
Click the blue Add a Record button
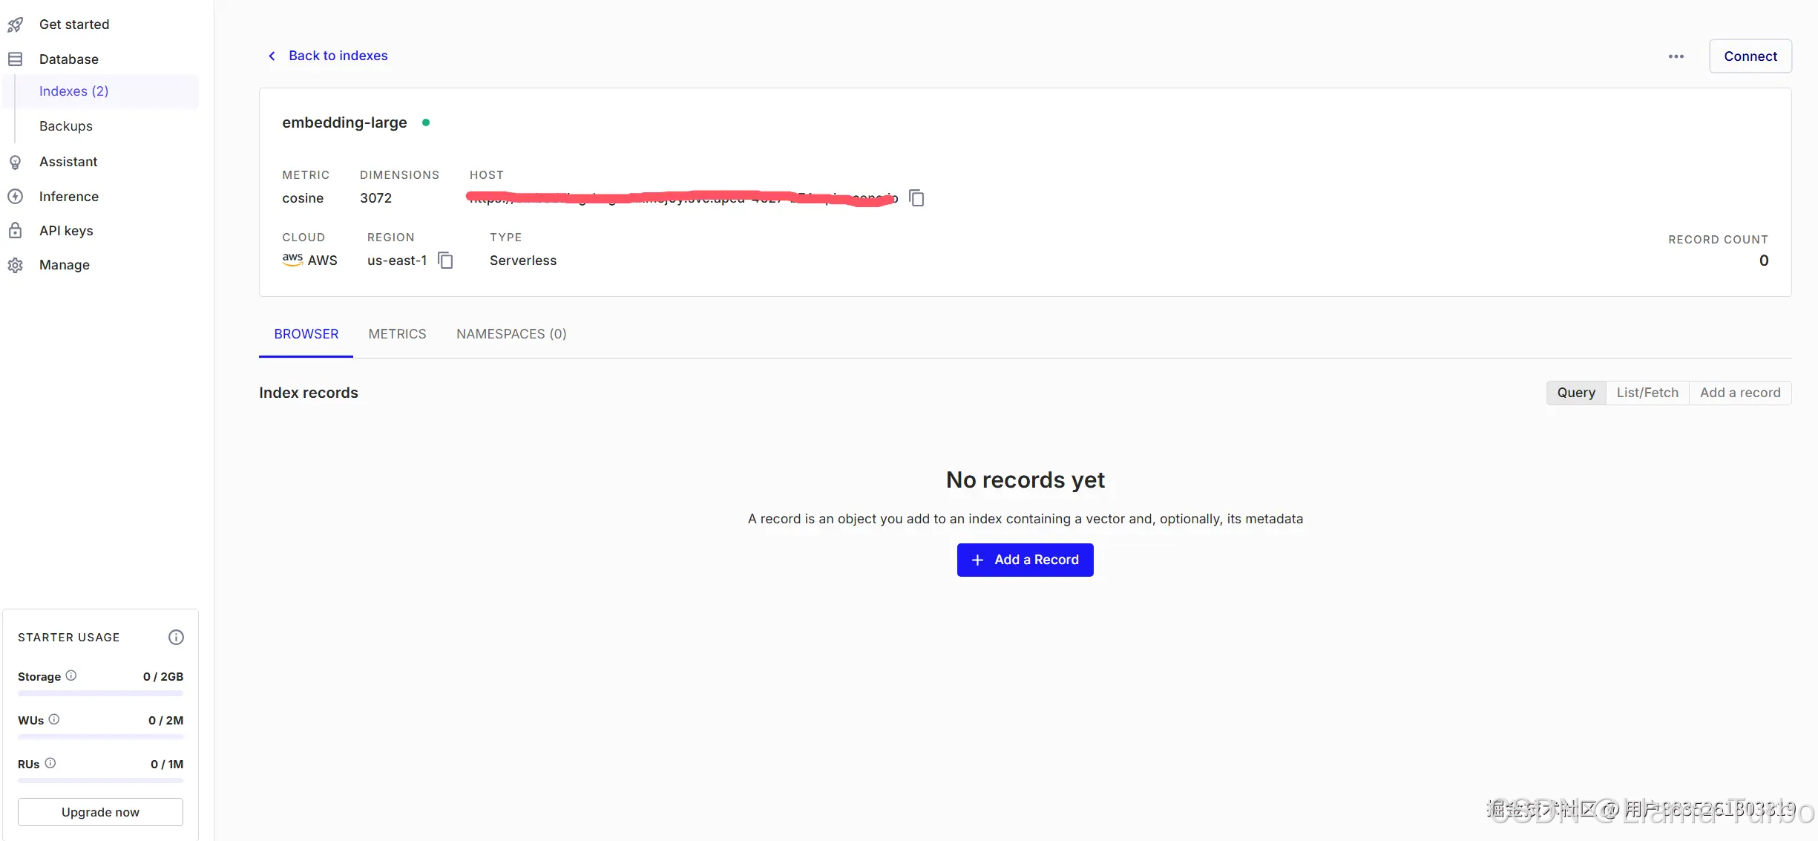(x=1024, y=560)
